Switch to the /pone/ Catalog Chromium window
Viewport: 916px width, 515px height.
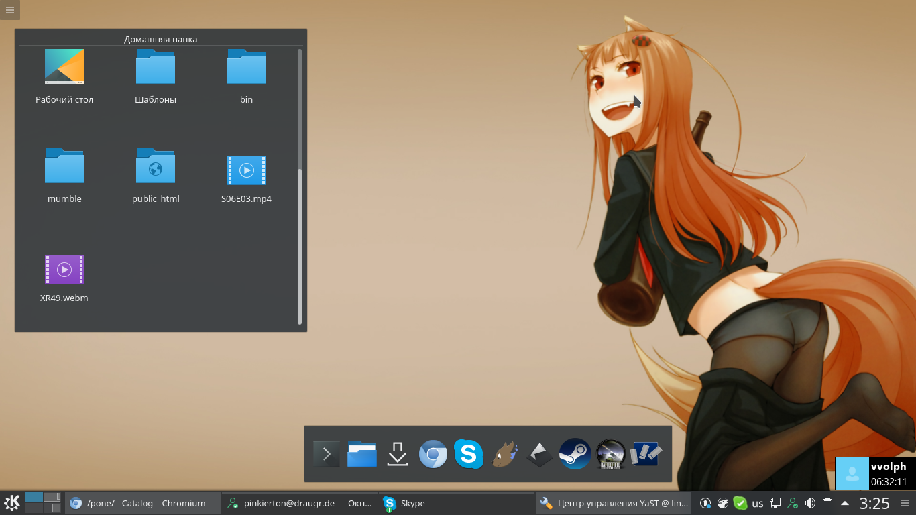(143, 503)
